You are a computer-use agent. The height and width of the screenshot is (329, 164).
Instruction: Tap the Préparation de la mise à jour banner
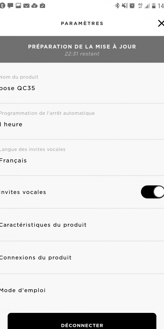click(x=82, y=49)
